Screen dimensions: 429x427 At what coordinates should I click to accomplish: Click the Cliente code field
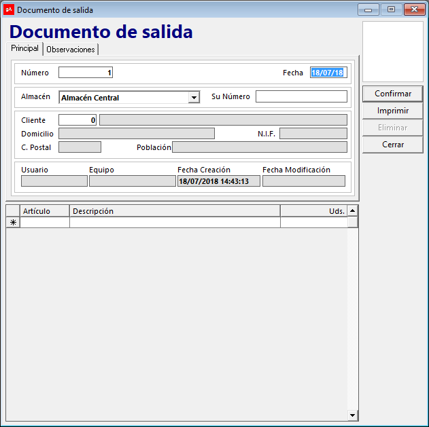(x=78, y=120)
